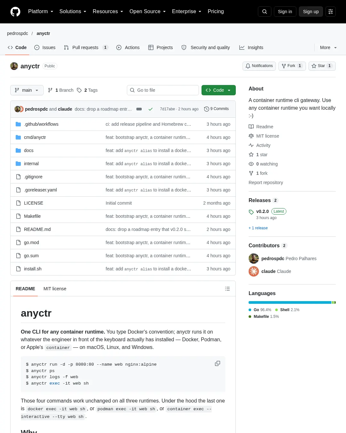Image resolution: width=346 pixels, height=433 pixels.
Task: Expand the More navigation dropdown
Action: tap(328, 47)
